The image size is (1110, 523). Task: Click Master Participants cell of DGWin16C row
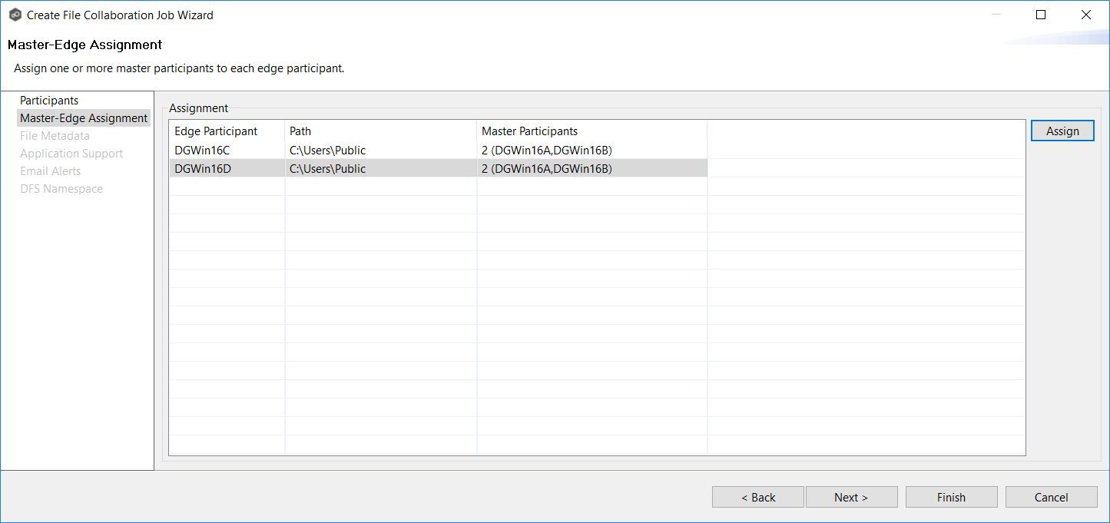point(546,151)
